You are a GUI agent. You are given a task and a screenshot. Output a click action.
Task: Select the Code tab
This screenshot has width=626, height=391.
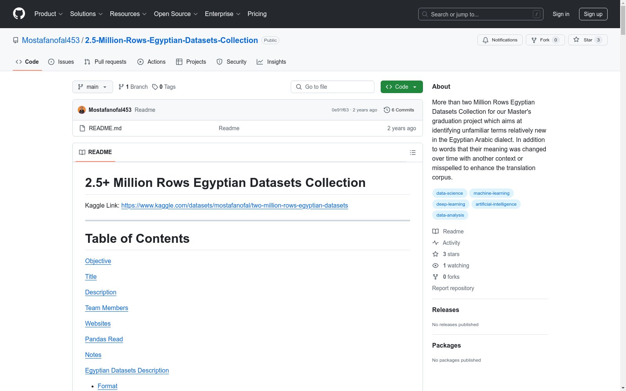point(27,62)
